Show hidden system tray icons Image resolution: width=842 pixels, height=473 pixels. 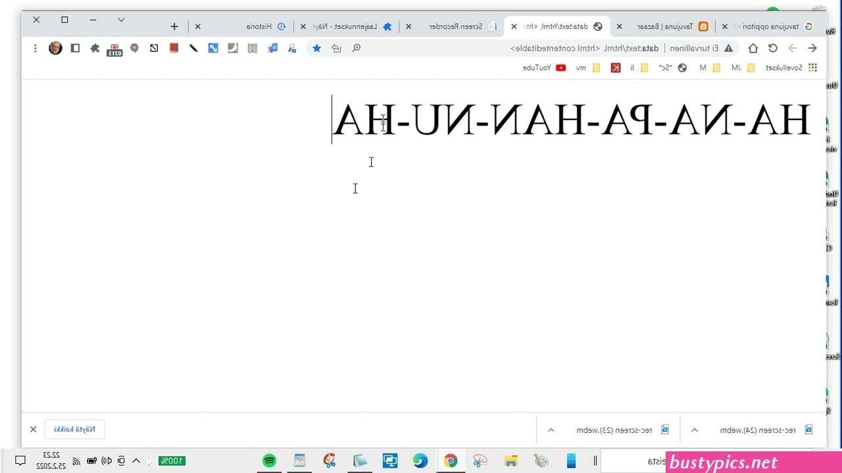[137, 461]
